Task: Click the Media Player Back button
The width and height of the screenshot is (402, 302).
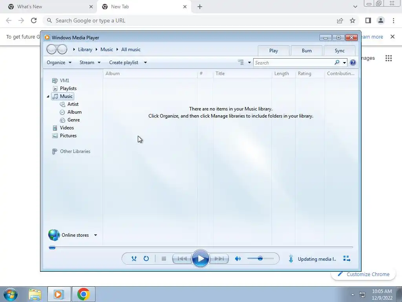Action: pyautogui.click(x=51, y=49)
